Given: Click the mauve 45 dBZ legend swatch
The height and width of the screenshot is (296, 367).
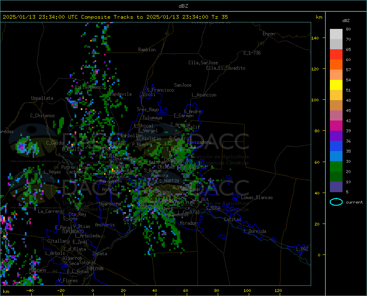Looking at the screenshot, I should 336,115.
